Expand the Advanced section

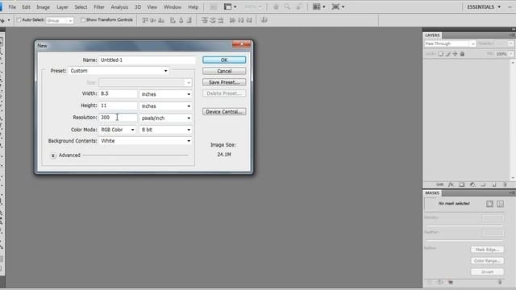53,155
